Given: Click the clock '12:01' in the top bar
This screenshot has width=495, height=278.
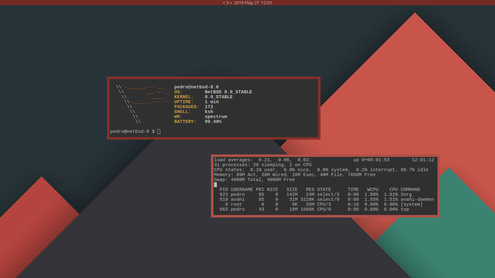Looking at the screenshot, I should (266, 3).
